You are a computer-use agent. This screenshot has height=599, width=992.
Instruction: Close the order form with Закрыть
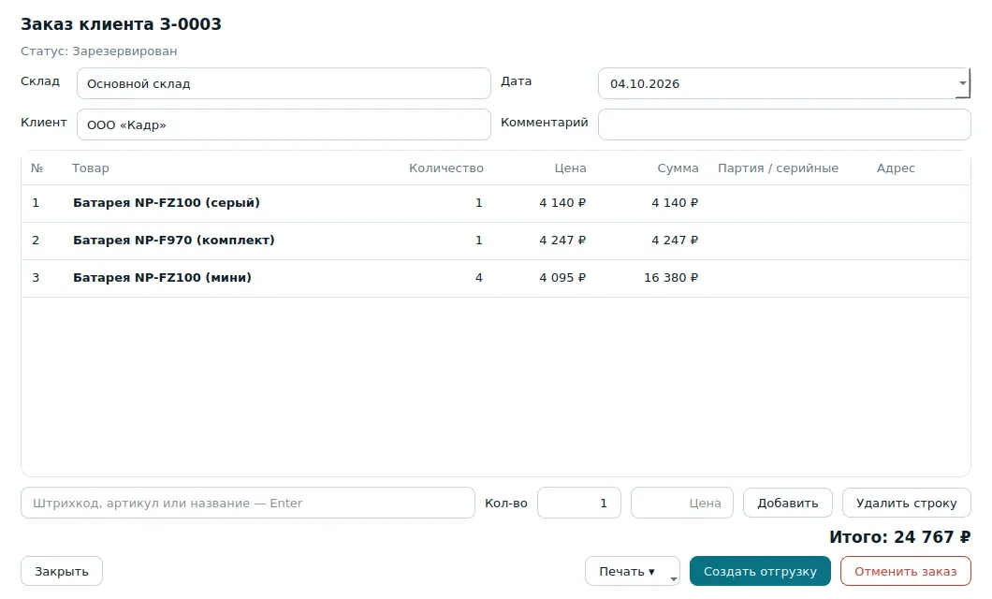tap(62, 571)
